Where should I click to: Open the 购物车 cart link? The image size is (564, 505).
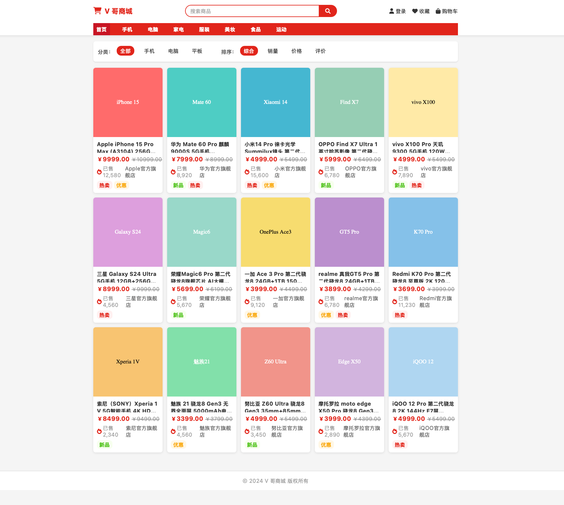[447, 11]
